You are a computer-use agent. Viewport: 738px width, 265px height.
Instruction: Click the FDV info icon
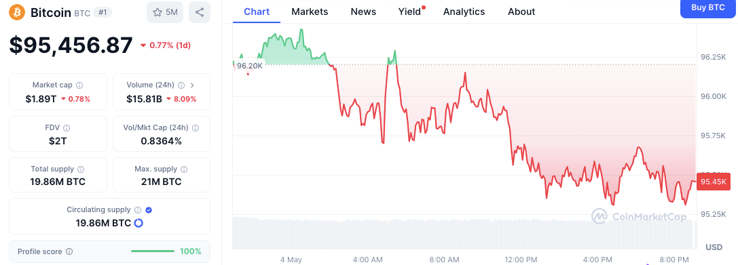(x=67, y=128)
